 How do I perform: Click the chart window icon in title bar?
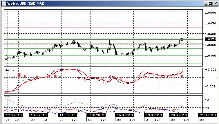4,3
